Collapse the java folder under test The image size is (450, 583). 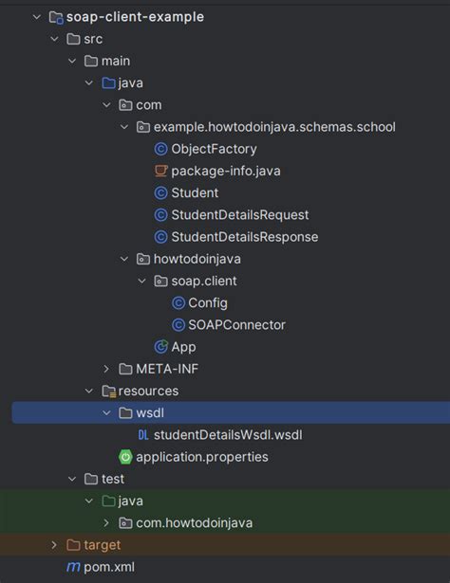(x=89, y=501)
